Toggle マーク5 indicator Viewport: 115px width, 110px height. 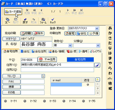[x=83, y=101]
